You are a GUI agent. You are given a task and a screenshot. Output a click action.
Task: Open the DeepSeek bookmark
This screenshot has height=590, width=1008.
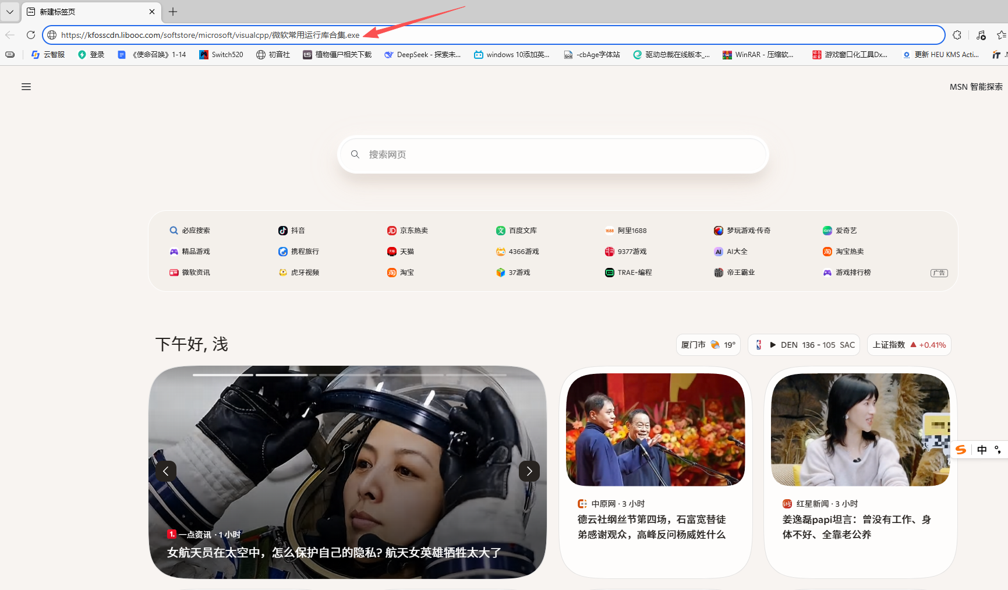[422, 55]
